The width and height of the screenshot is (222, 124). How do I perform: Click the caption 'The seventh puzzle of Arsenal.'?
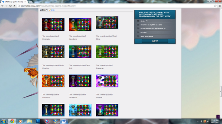tap(104, 96)
